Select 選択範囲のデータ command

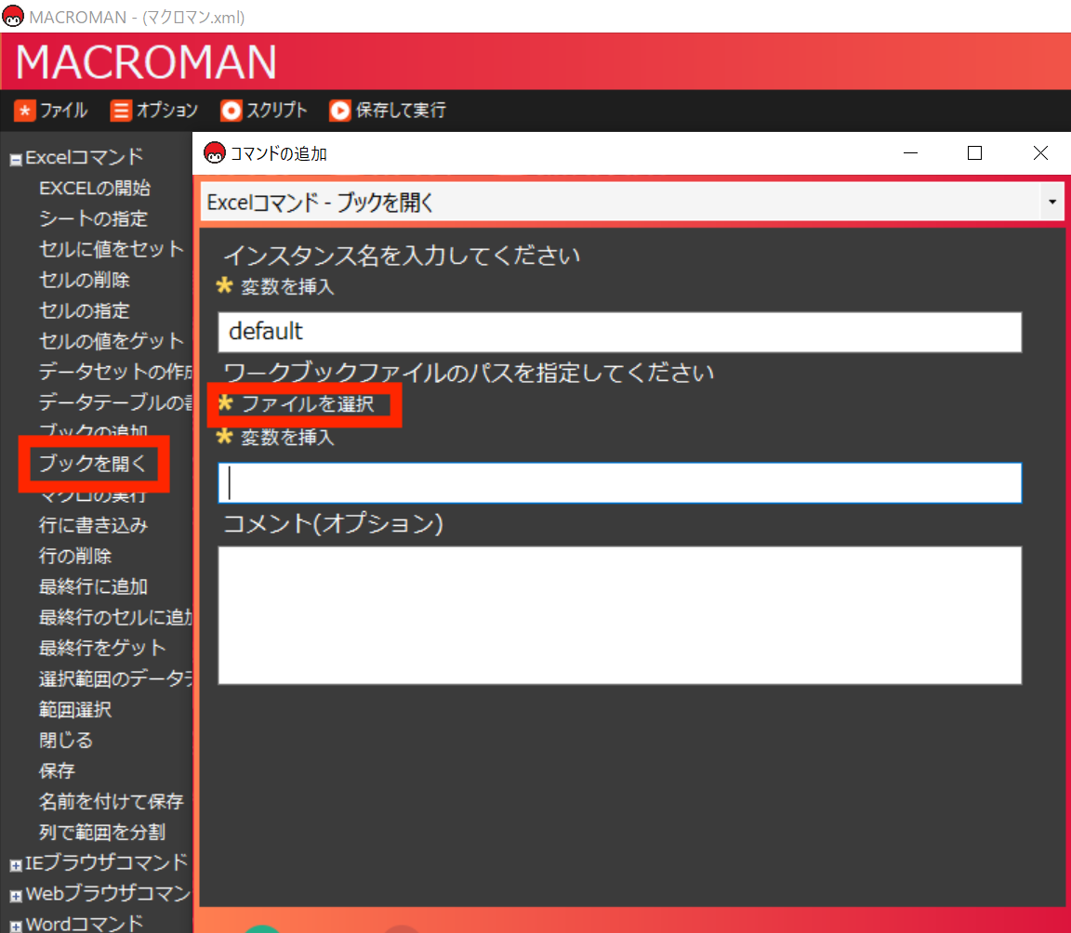[115, 678]
